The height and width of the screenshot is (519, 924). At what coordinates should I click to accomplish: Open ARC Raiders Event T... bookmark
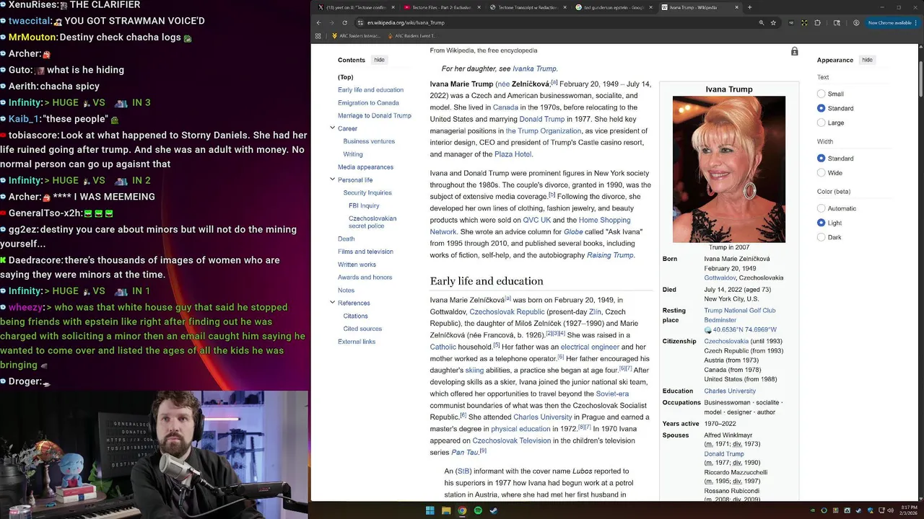point(411,35)
